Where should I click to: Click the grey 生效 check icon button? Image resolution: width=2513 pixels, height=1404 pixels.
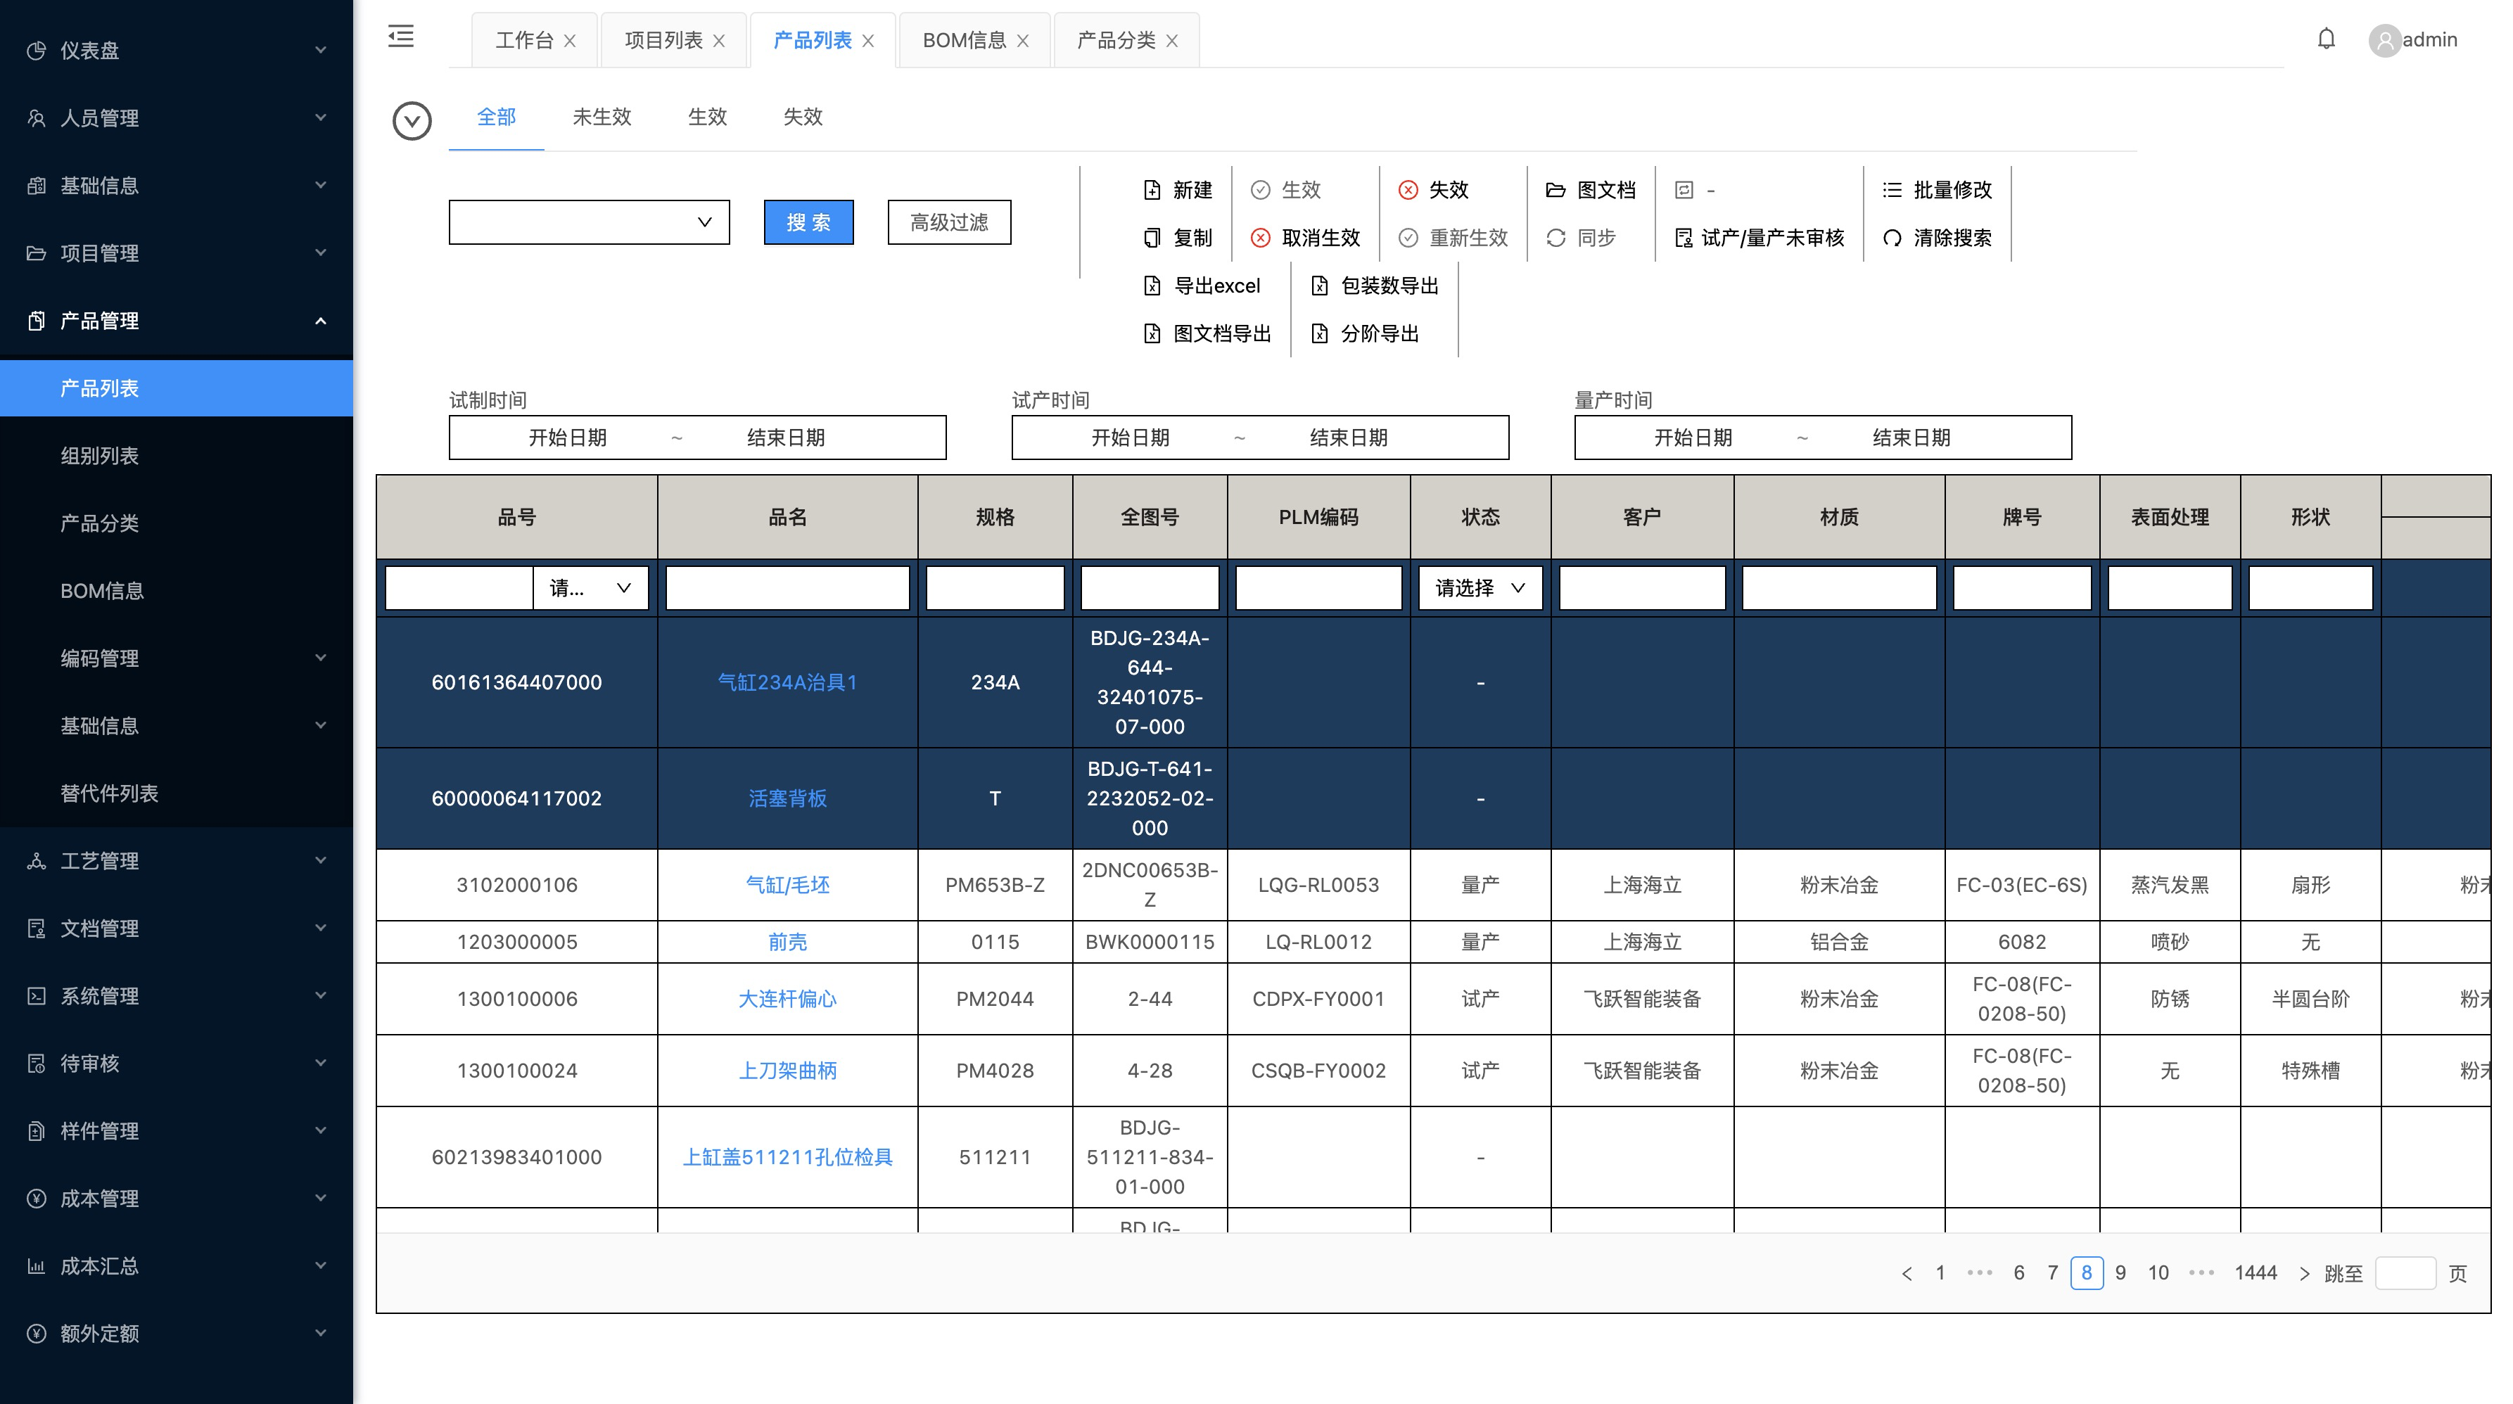pos(1286,189)
